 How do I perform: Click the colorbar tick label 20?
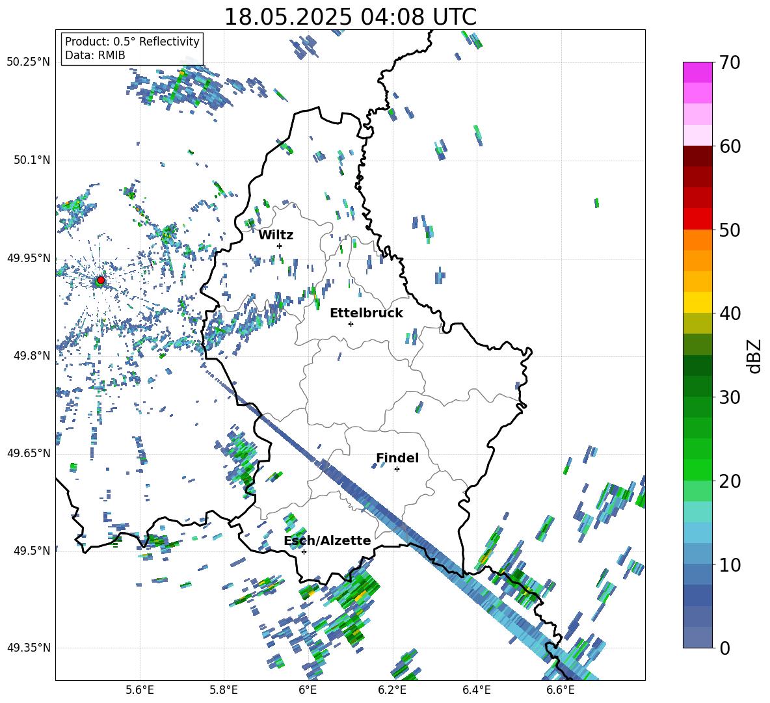(x=730, y=481)
